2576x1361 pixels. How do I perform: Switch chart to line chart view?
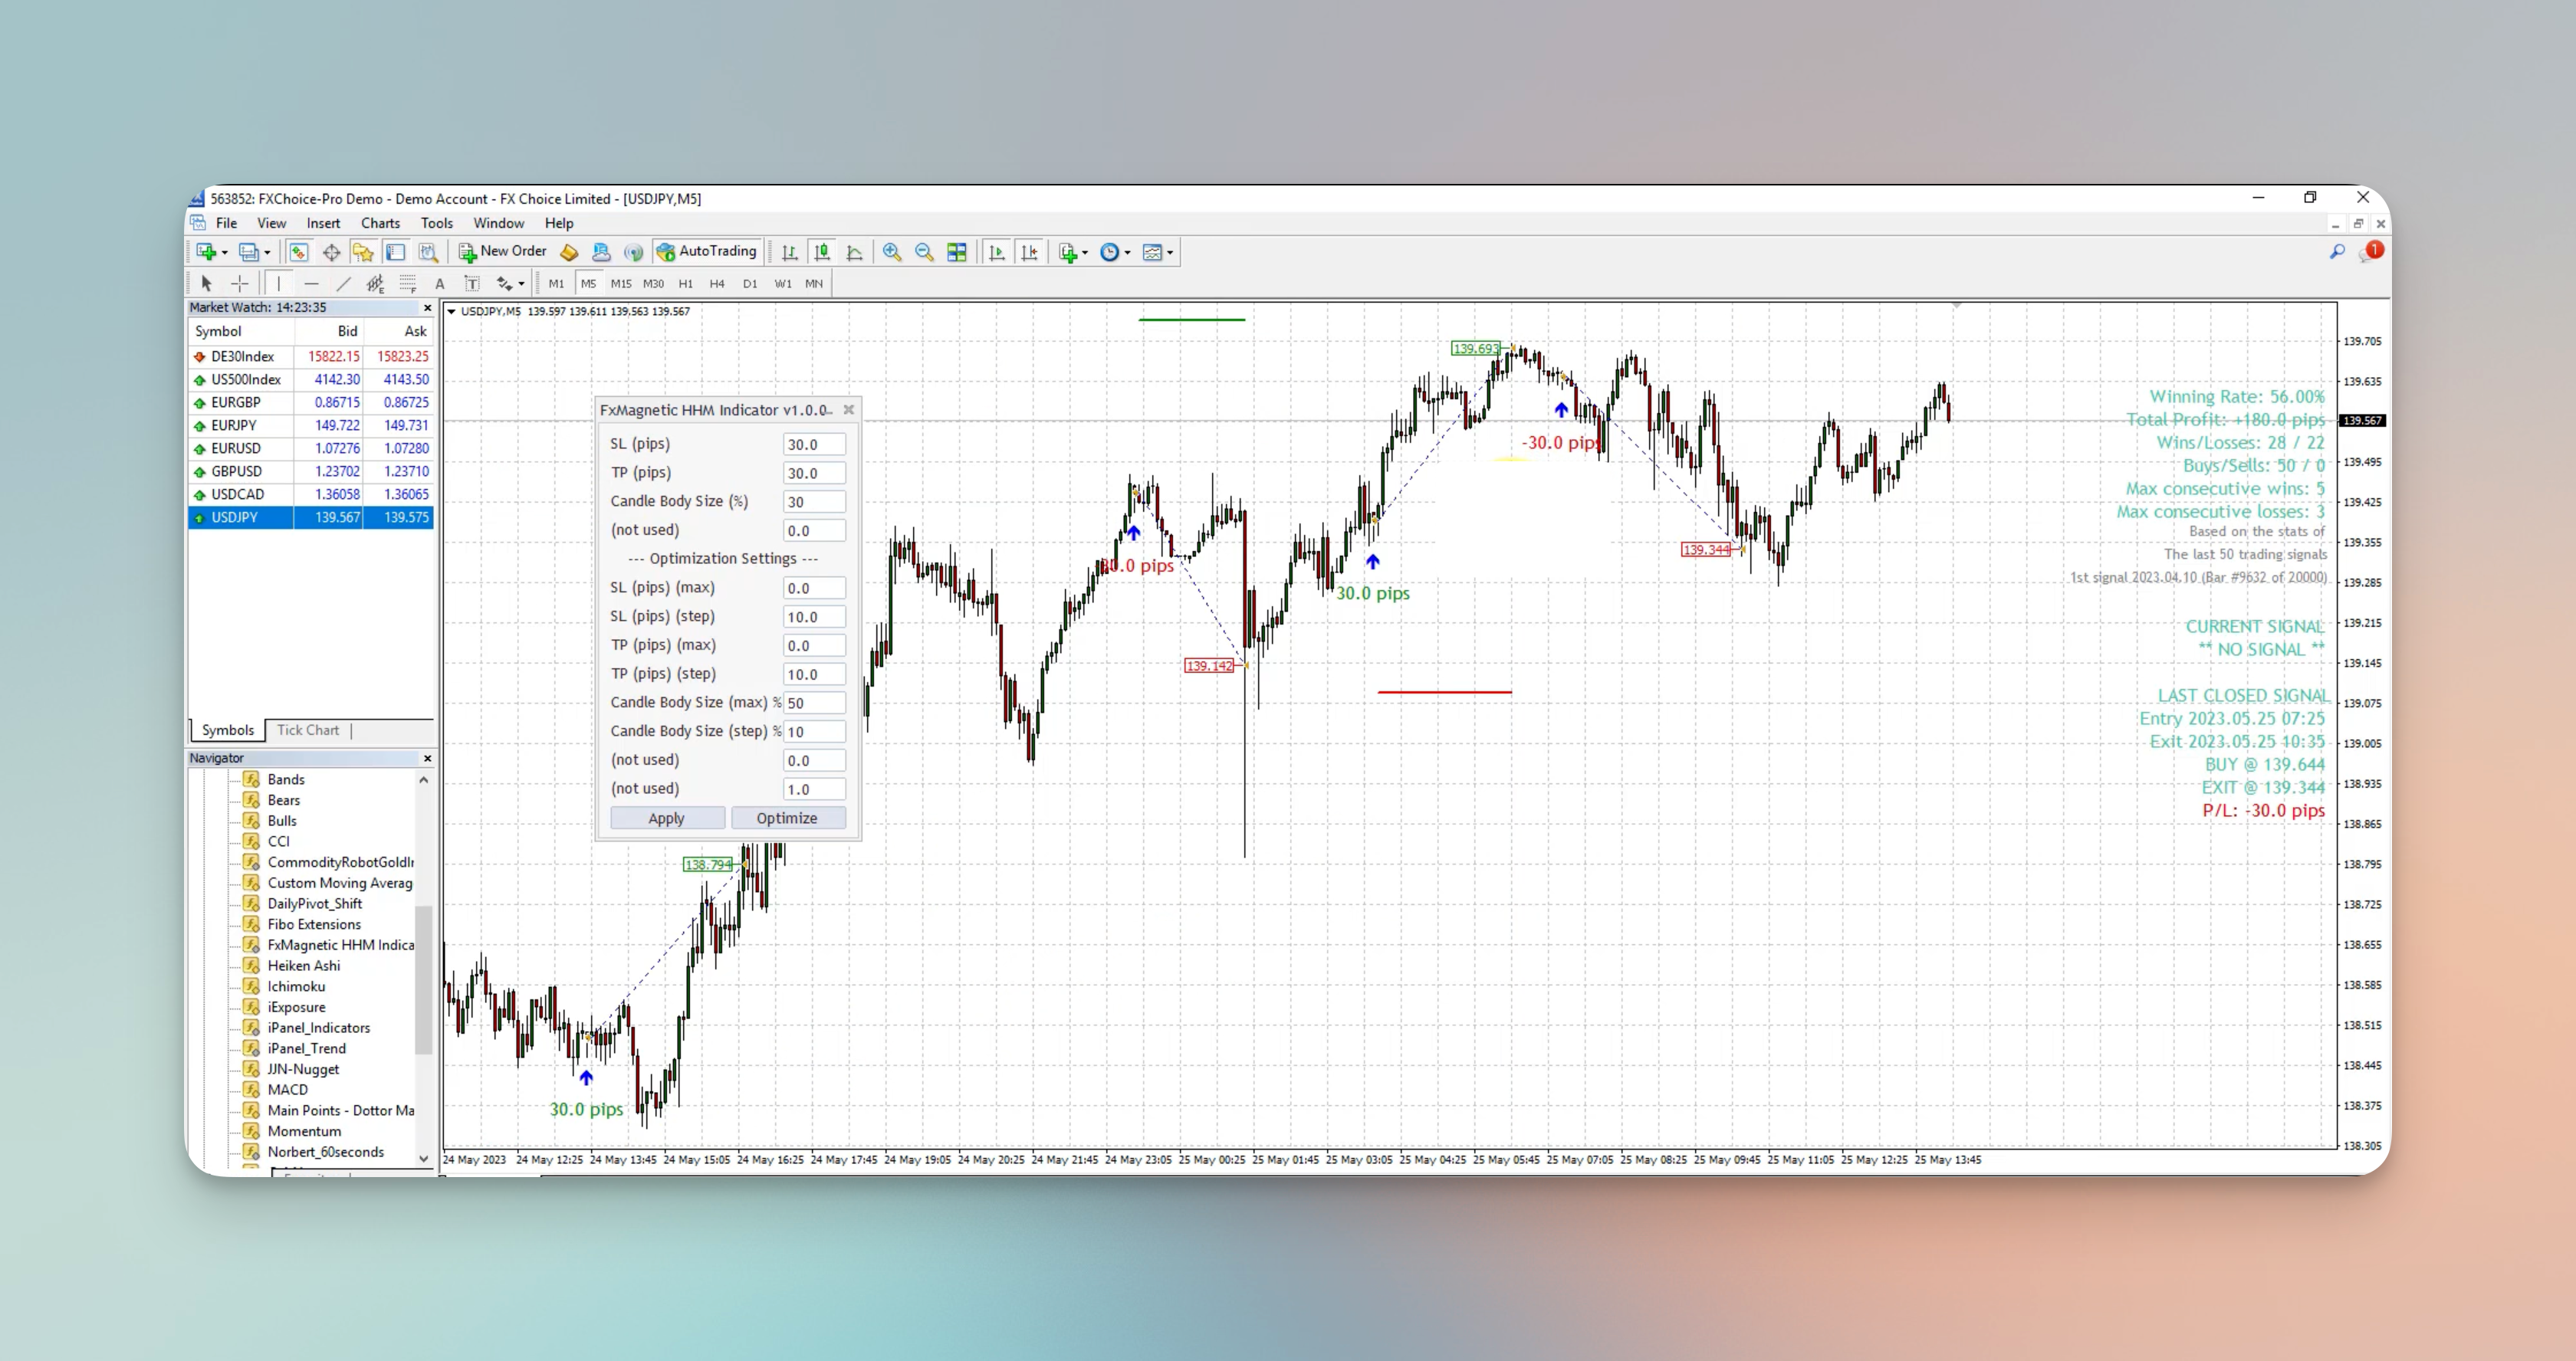[854, 253]
